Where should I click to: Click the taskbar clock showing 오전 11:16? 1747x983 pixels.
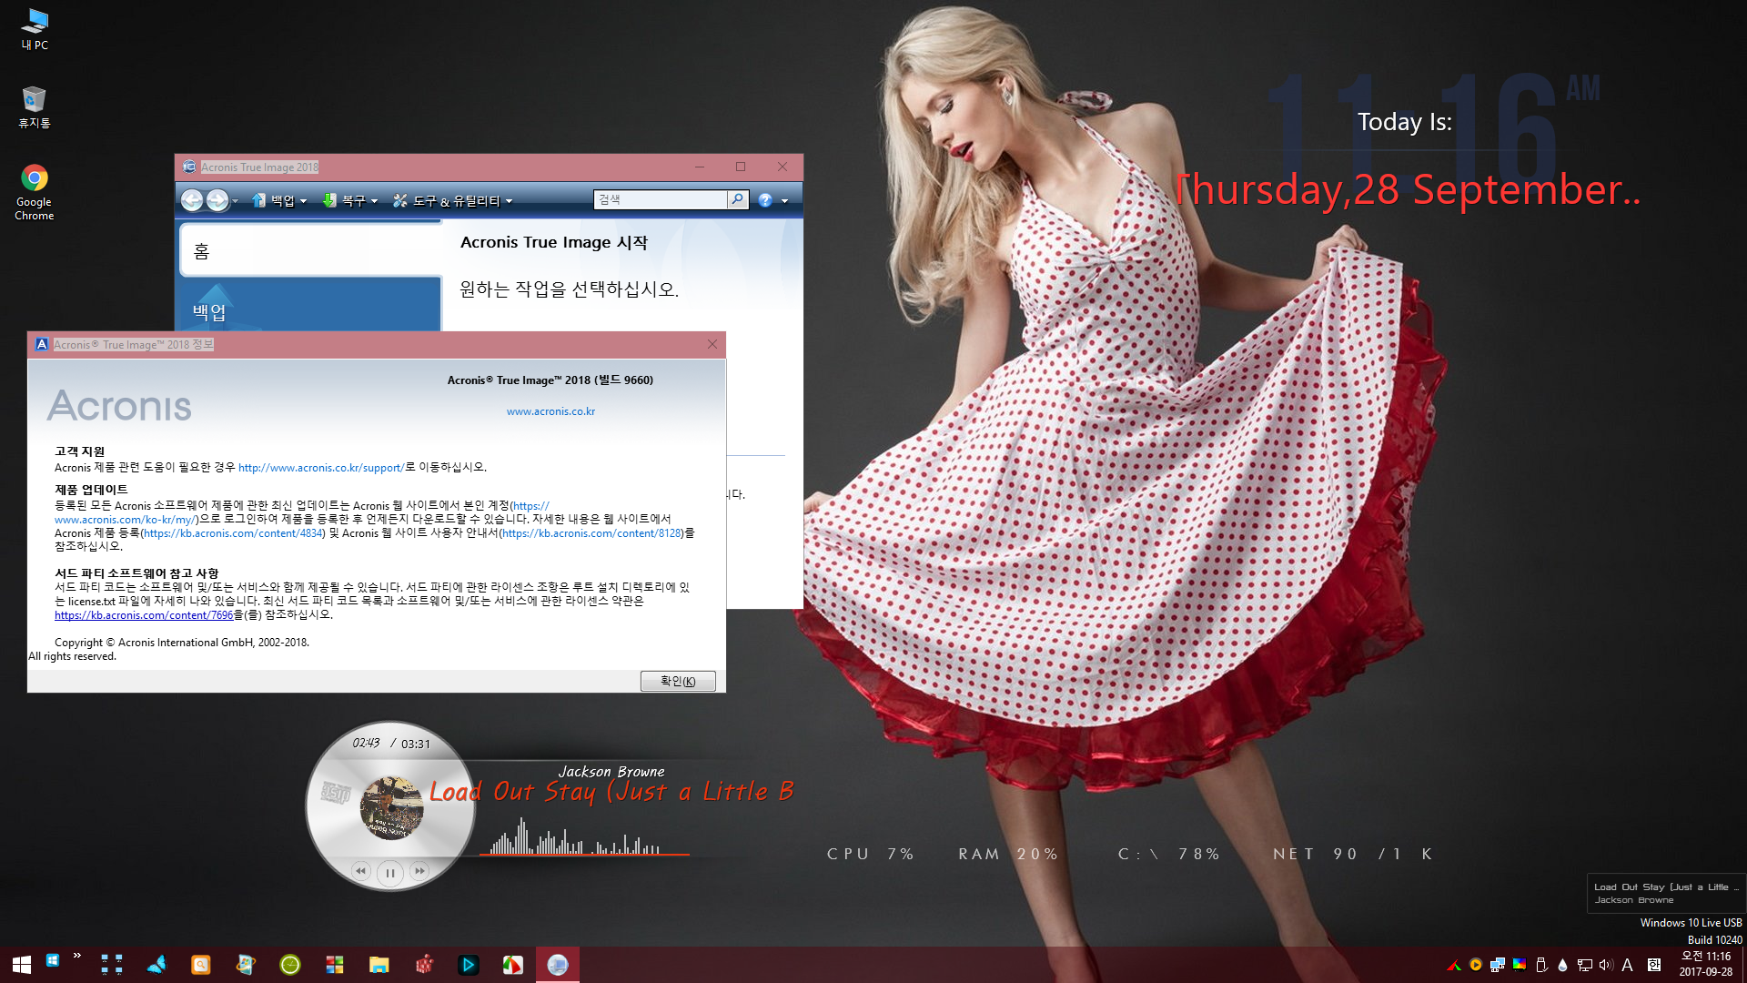[1706, 964]
